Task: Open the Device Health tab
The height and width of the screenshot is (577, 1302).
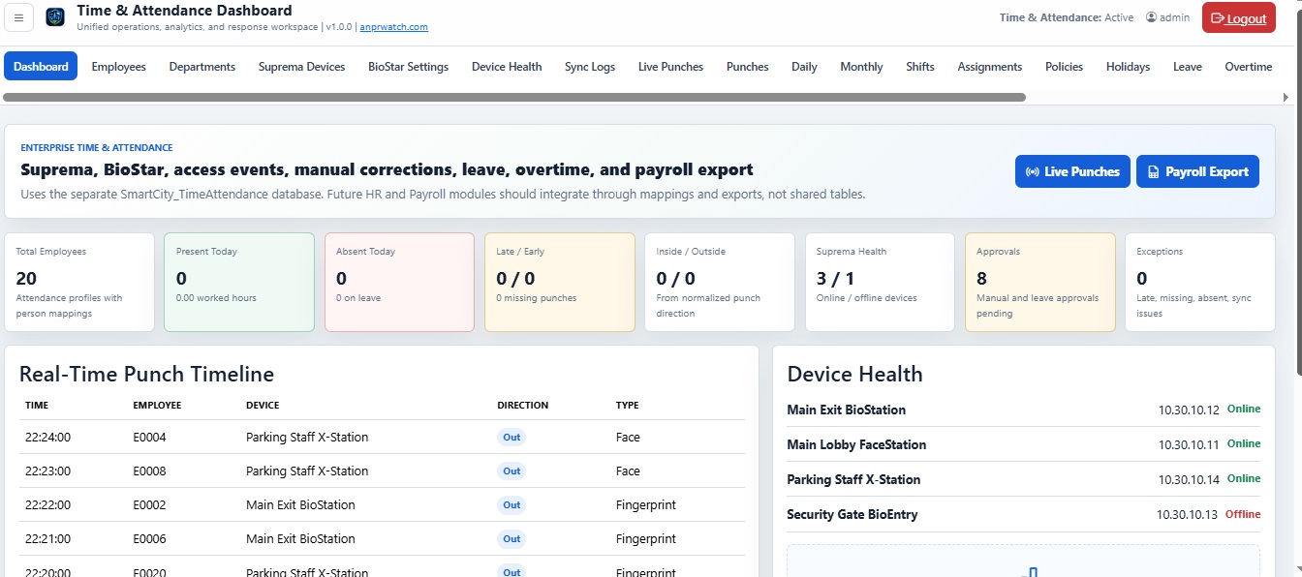Action: pos(507,67)
